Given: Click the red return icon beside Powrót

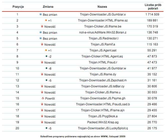Looking at the screenshot, I should (42, 98).
